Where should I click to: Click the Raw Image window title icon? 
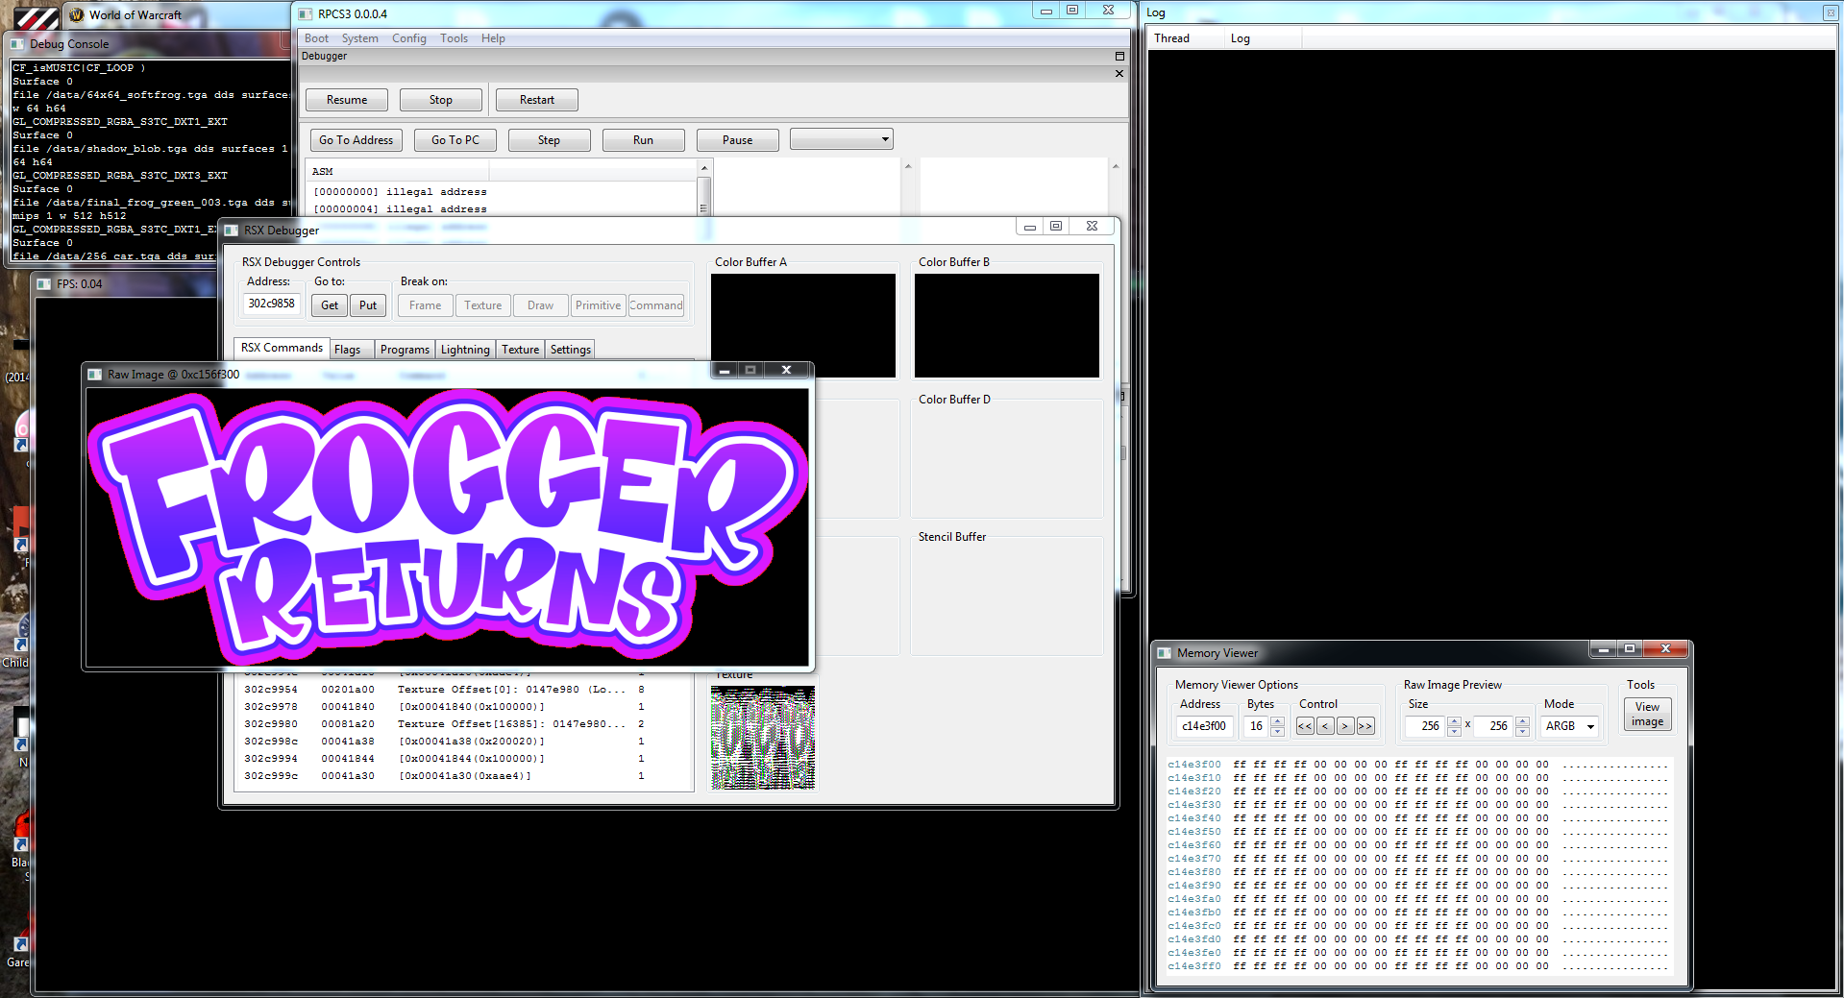click(x=95, y=375)
